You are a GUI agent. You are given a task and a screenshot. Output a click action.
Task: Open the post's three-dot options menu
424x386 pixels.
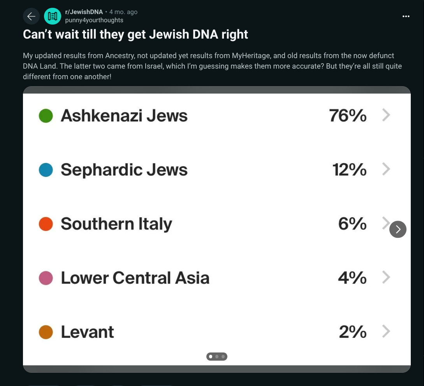coord(406,16)
